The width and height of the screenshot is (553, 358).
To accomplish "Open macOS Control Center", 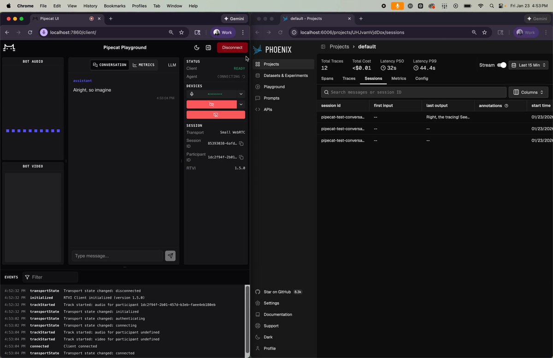I will [502, 6].
